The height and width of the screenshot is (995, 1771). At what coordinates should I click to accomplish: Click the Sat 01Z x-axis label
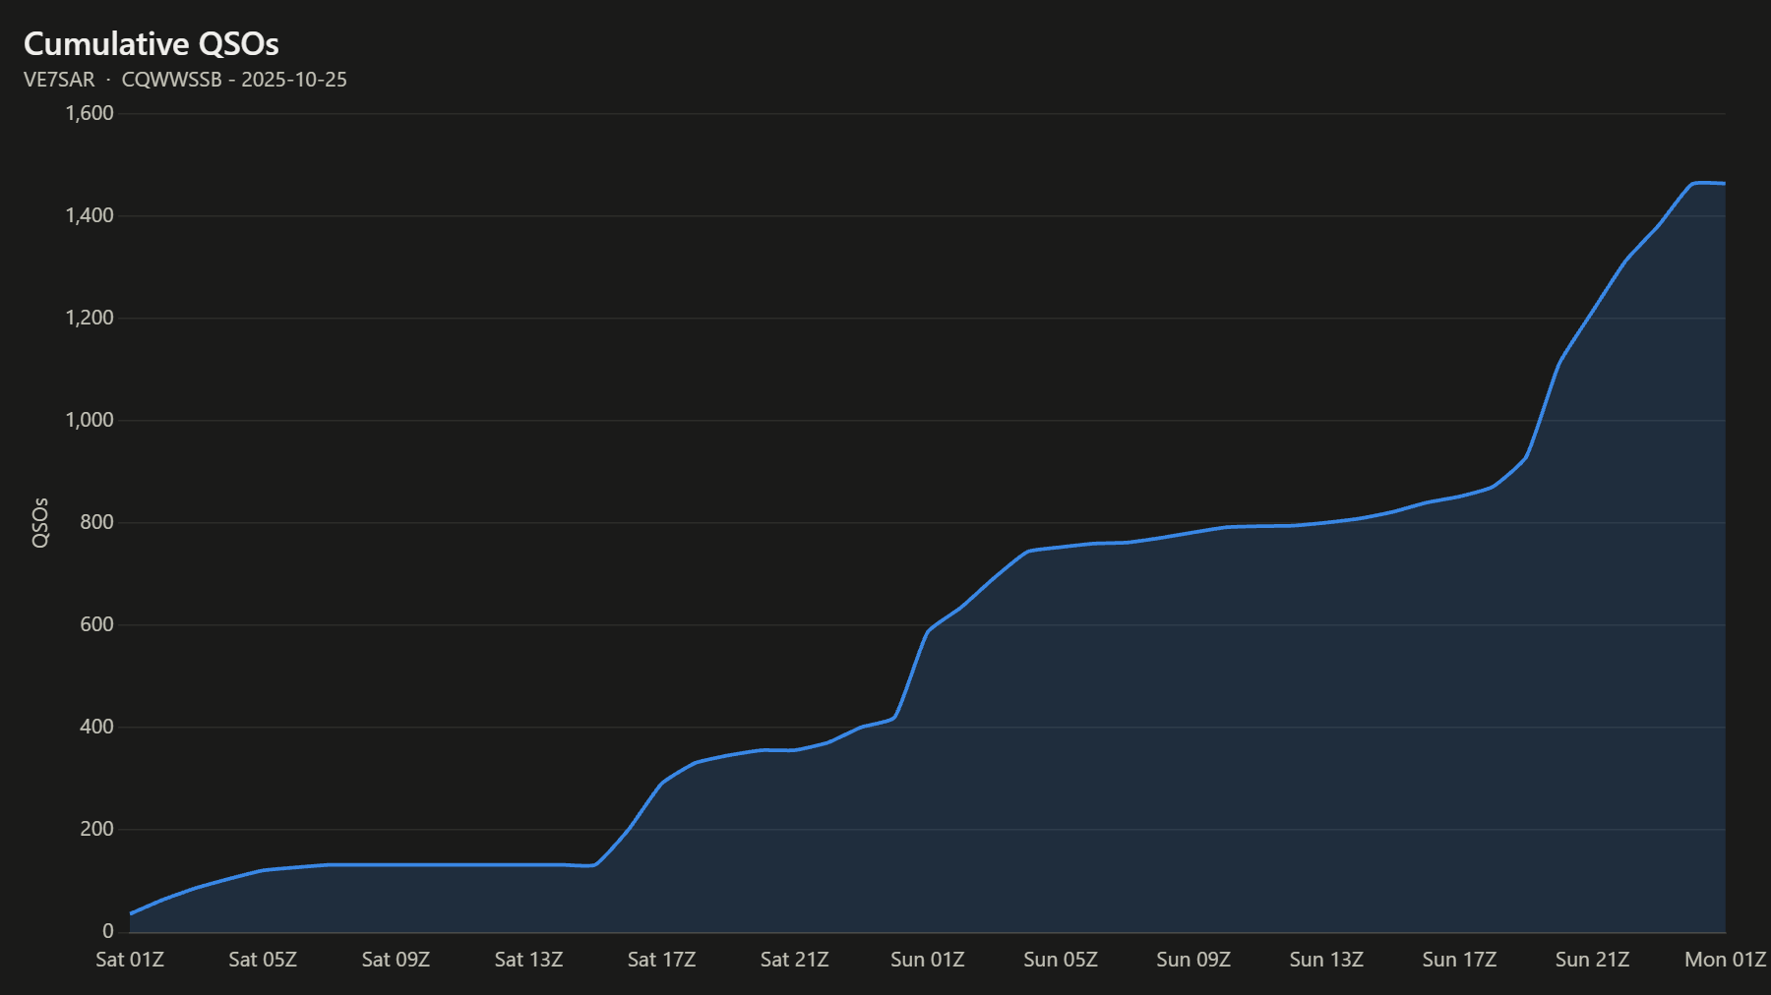pos(130,960)
